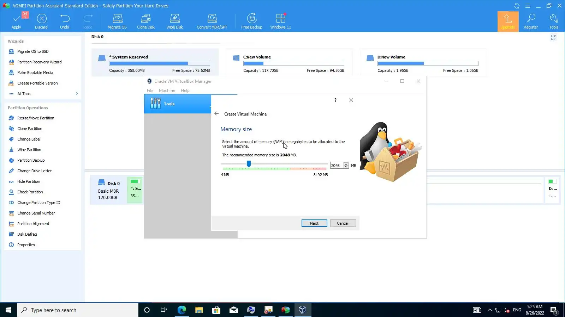This screenshot has width=565, height=317.
Task: Click Next in memory size wizard
Action: [x=314, y=223]
